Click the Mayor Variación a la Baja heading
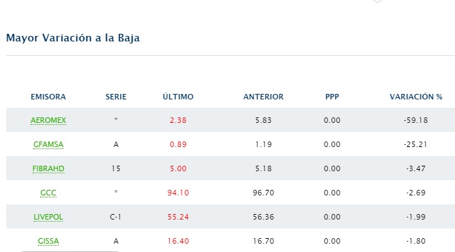The height and width of the screenshot is (252, 455). 72,38
